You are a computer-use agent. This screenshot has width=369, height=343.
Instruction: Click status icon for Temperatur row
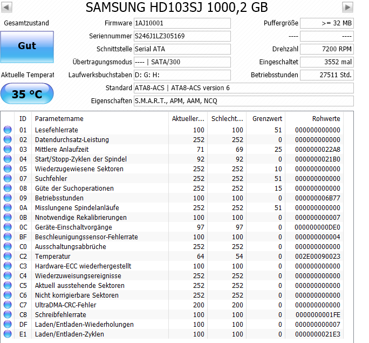tap(8, 256)
